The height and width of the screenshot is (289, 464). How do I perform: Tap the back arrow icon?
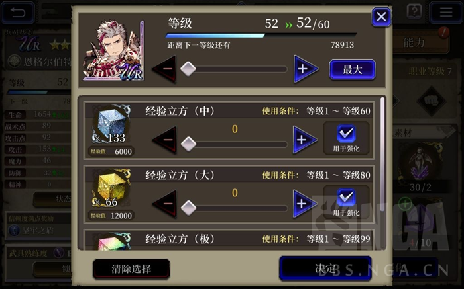(18, 13)
